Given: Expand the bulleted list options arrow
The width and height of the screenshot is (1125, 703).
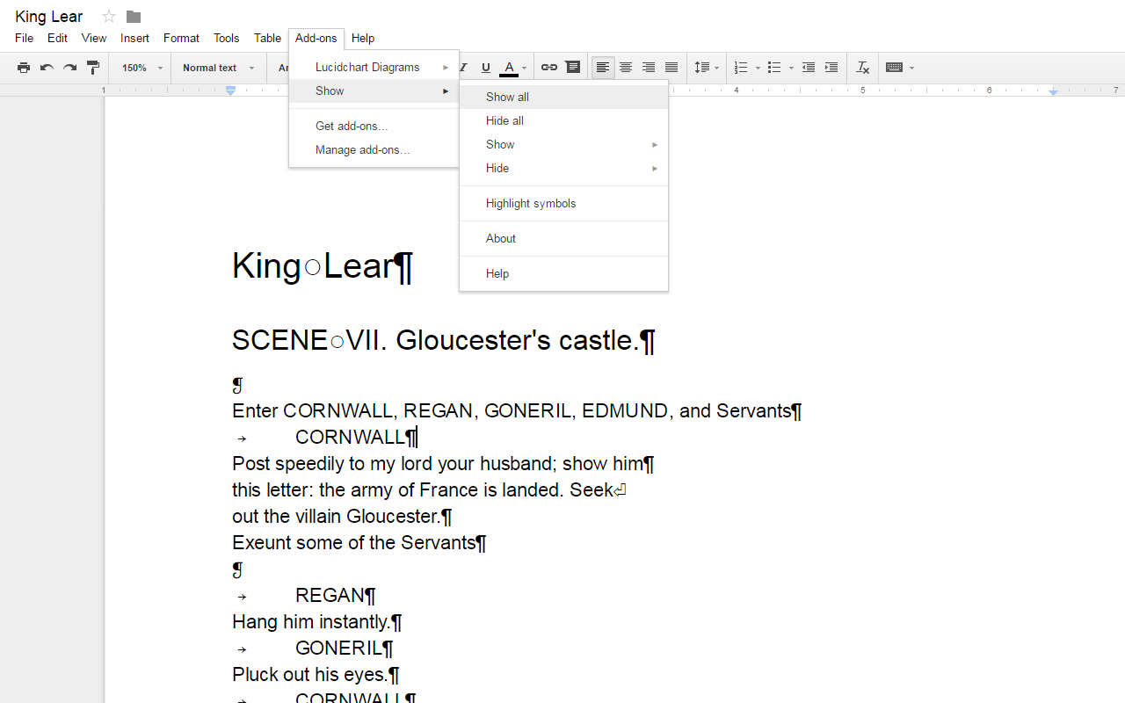Looking at the screenshot, I should (x=791, y=68).
